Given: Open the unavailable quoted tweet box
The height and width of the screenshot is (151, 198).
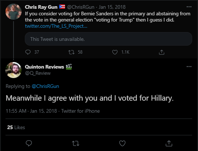Looking at the screenshot, I should (108, 39).
